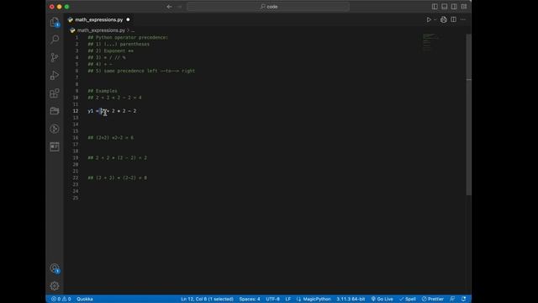Click the comment on line 19
Image resolution: width=538 pixels, height=303 pixels.
[118, 157]
